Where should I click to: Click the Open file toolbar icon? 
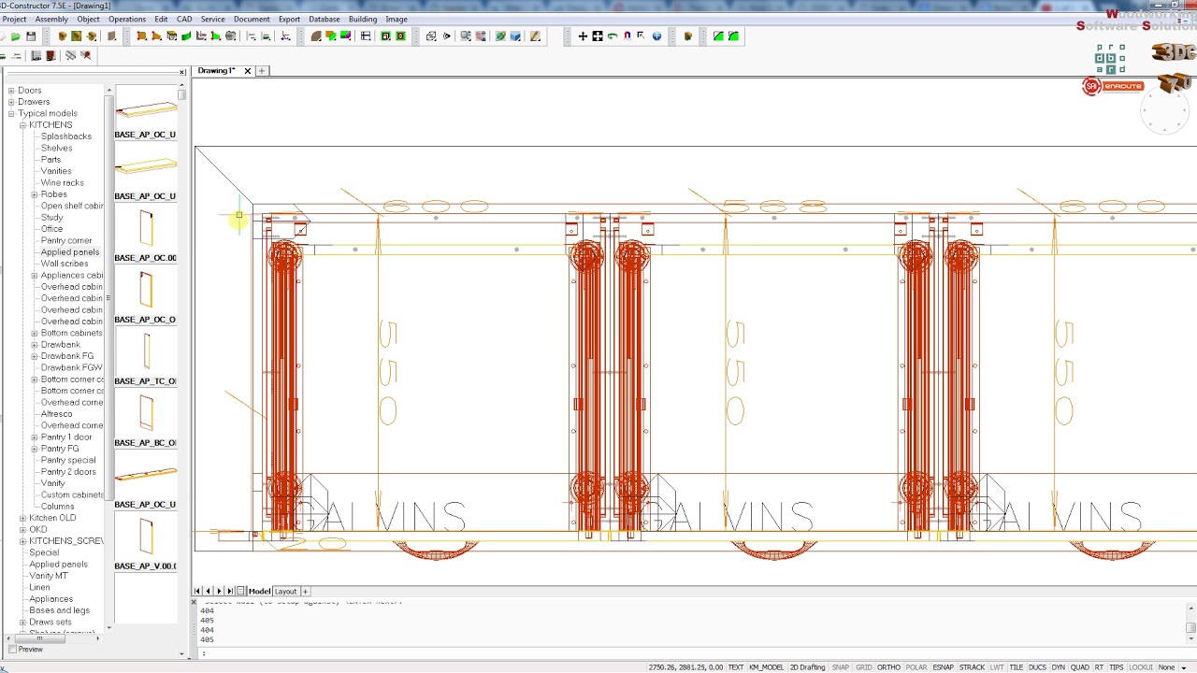[x=16, y=36]
